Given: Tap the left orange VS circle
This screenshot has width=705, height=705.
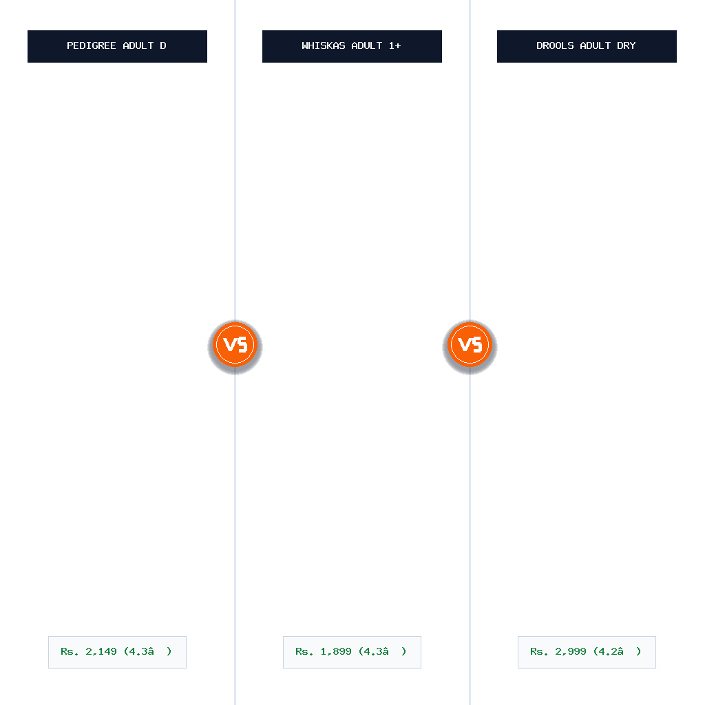Looking at the screenshot, I should (235, 345).
